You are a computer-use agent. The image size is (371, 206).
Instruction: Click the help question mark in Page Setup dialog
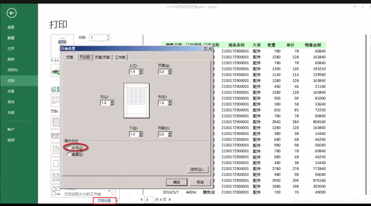click(x=205, y=48)
